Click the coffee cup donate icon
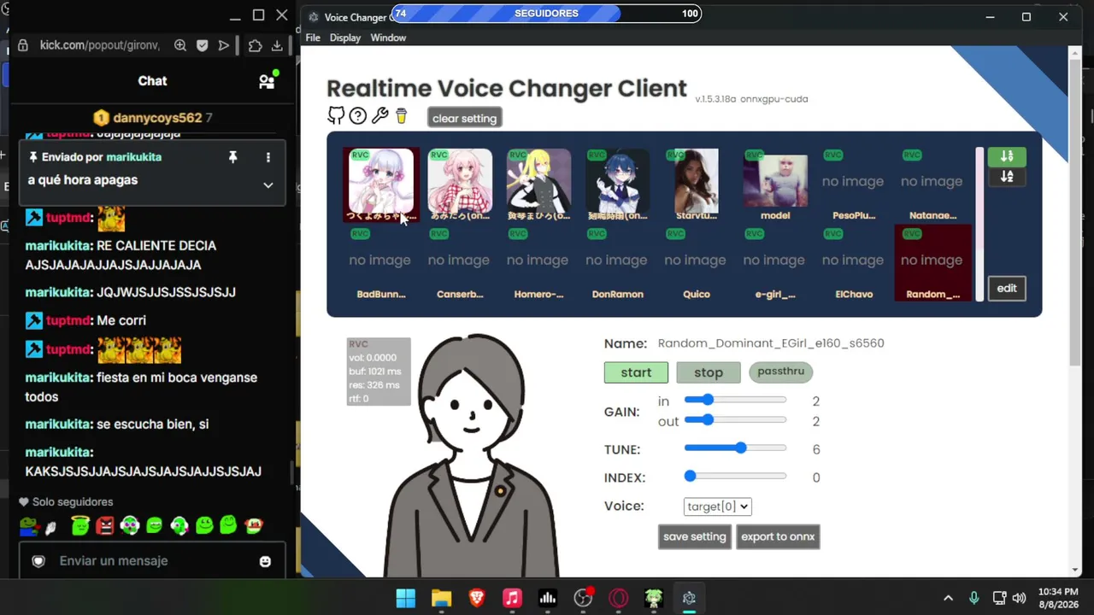This screenshot has width=1094, height=615. pos(401,116)
